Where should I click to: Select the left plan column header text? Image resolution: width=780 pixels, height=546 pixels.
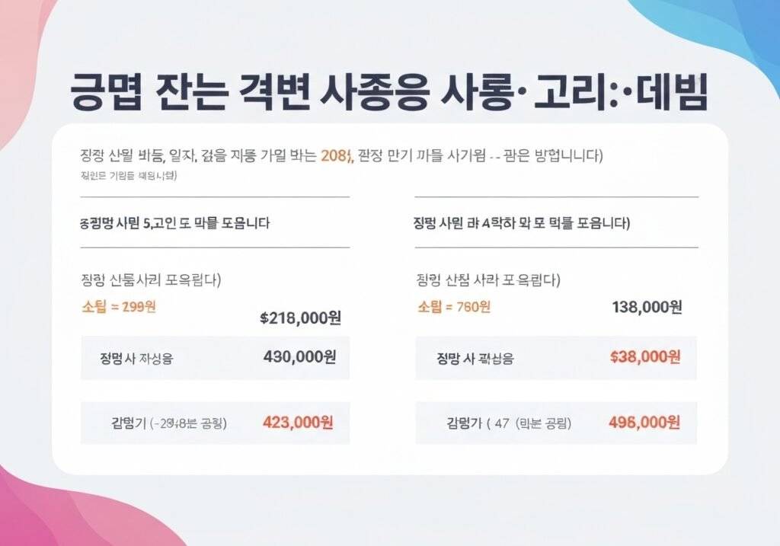pyautogui.click(x=174, y=223)
